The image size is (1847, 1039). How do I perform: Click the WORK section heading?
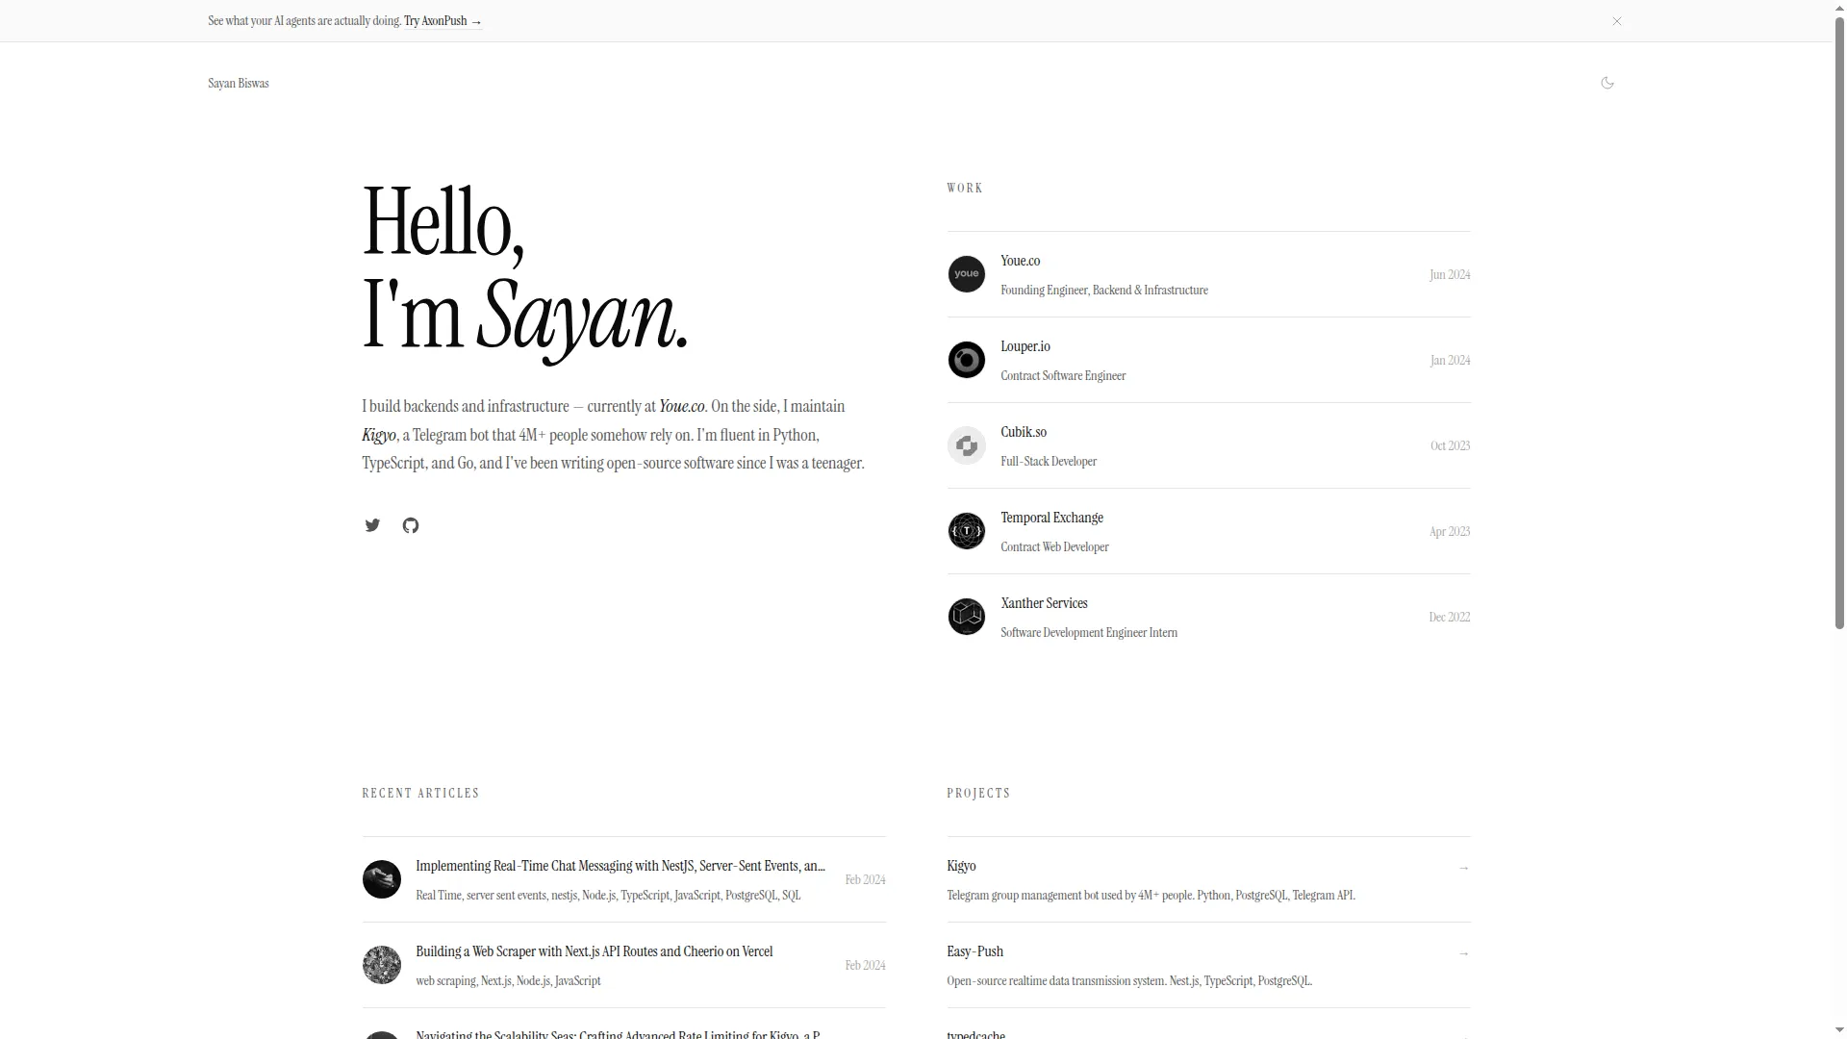tap(965, 189)
